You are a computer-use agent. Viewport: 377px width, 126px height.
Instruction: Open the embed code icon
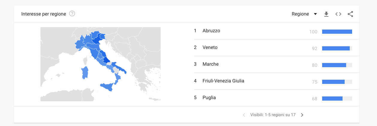pos(338,14)
